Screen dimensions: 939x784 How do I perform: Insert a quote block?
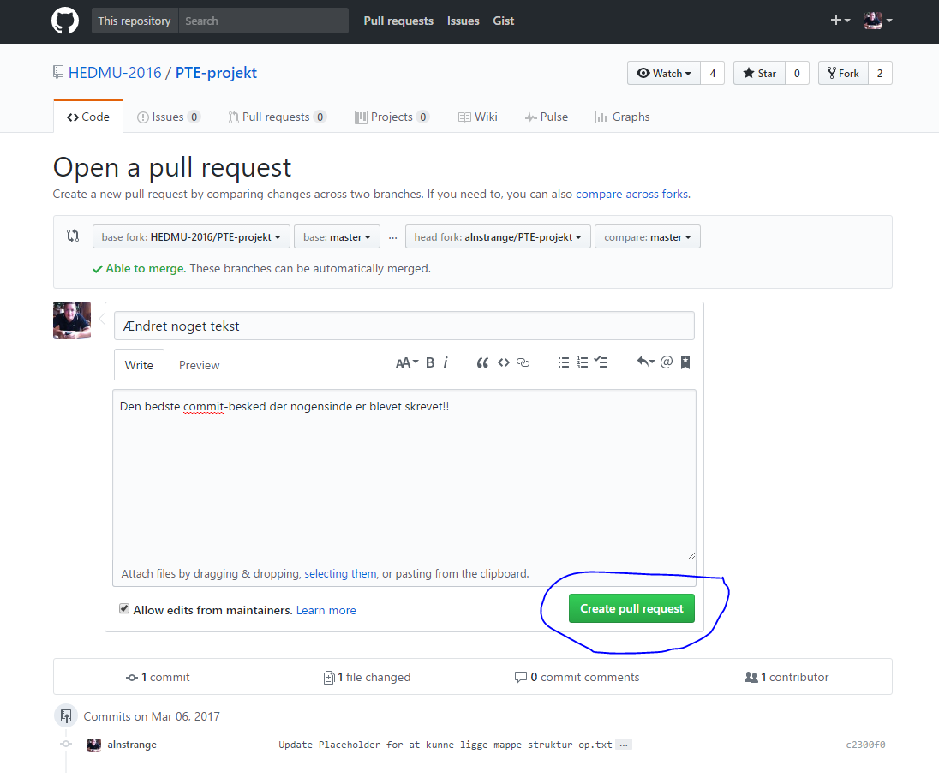point(482,362)
